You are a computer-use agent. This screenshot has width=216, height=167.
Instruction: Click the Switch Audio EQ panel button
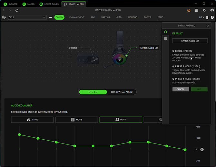pos(190,41)
